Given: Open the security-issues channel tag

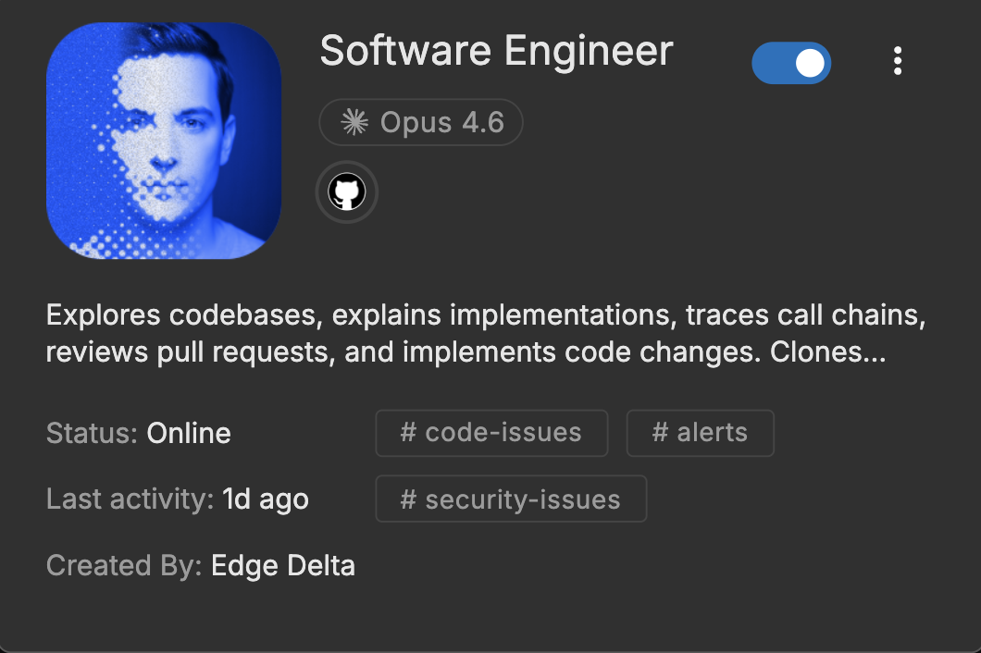Looking at the screenshot, I should 511,499.
